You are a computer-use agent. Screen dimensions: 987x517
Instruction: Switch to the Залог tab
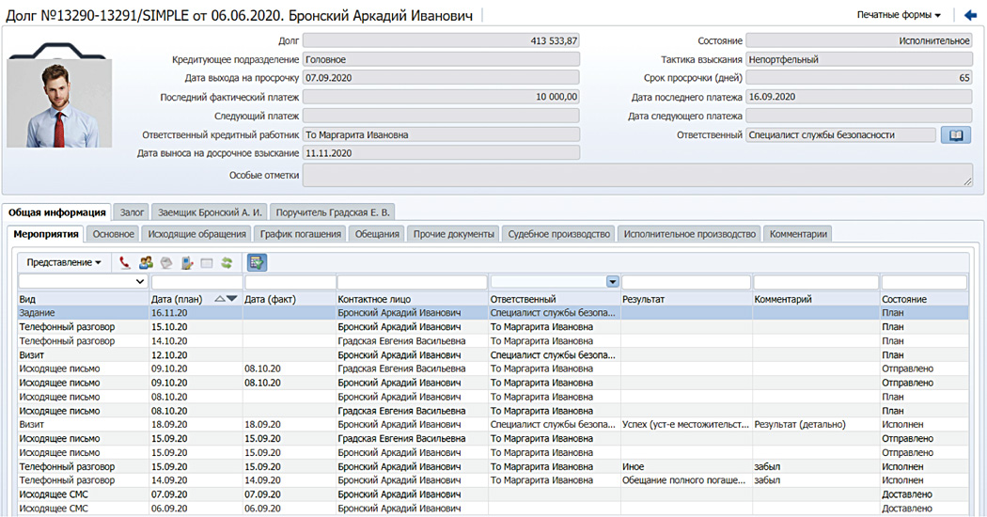(132, 212)
